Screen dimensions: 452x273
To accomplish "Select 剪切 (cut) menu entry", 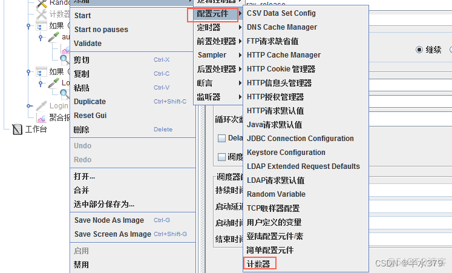I will 133,60.
